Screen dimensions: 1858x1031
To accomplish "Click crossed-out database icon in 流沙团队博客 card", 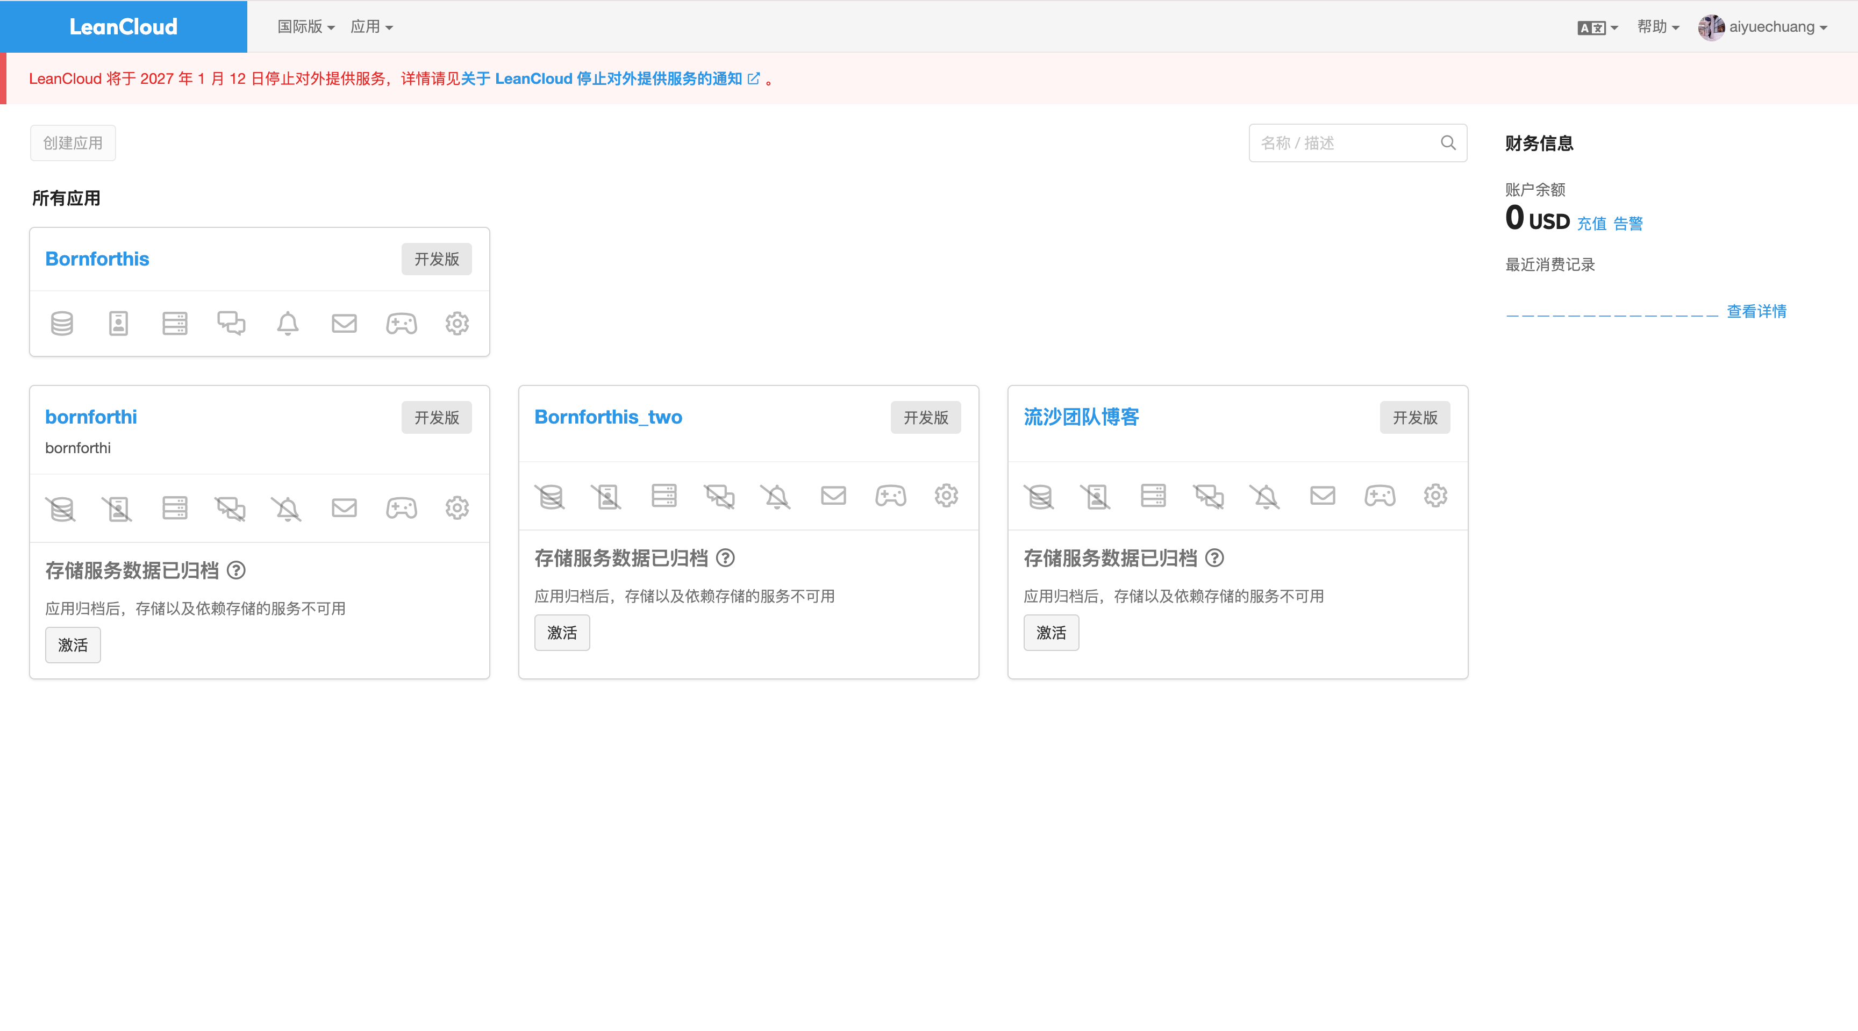I will (1039, 496).
